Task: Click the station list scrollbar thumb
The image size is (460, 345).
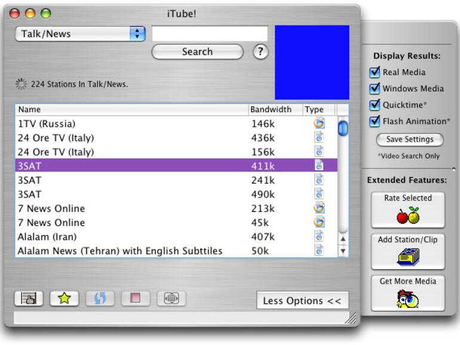Action: tap(343, 128)
